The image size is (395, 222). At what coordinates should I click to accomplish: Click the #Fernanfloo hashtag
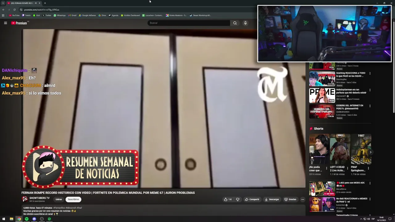pyautogui.click(x=59, y=208)
